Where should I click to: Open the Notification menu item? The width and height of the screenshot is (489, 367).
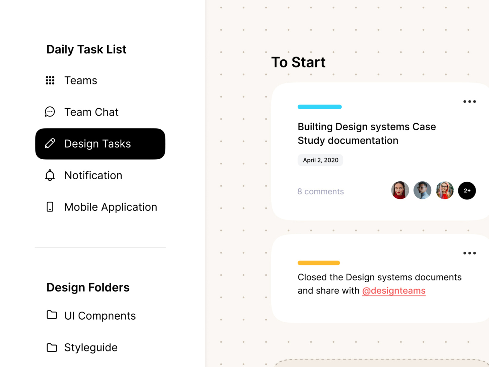tap(93, 176)
